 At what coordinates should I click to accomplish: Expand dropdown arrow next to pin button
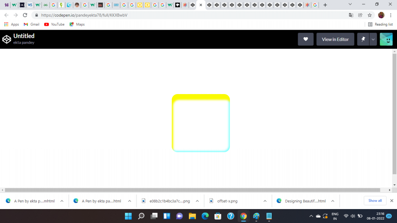click(x=373, y=39)
